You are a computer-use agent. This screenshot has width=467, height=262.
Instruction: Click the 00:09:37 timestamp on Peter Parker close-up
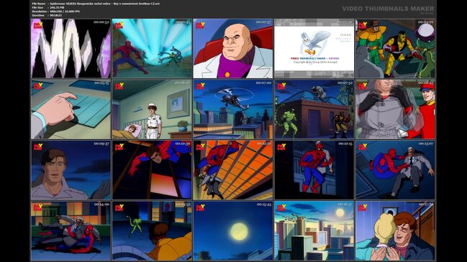pos(101,144)
